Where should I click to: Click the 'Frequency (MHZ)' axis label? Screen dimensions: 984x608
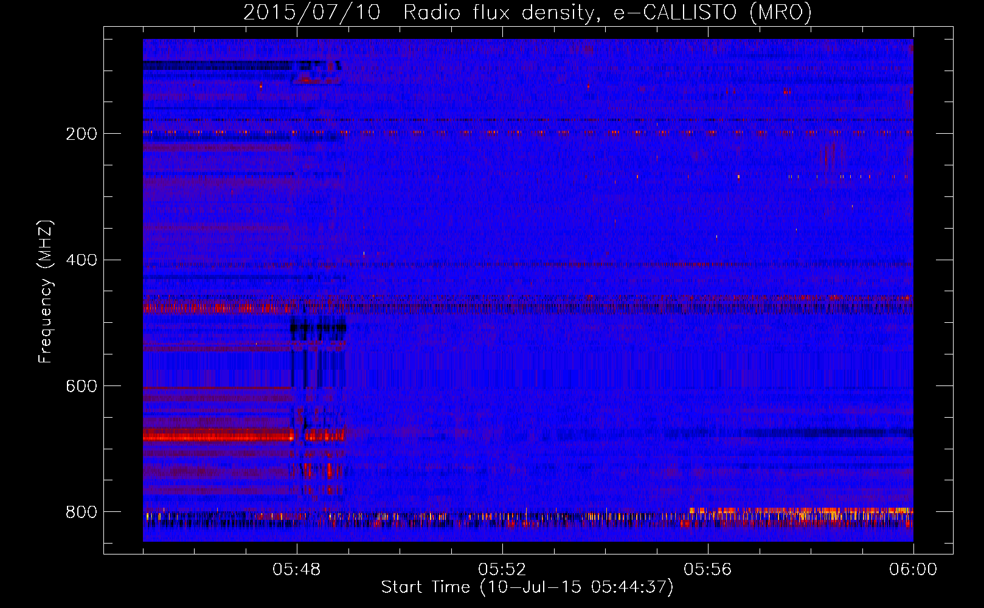point(46,291)
